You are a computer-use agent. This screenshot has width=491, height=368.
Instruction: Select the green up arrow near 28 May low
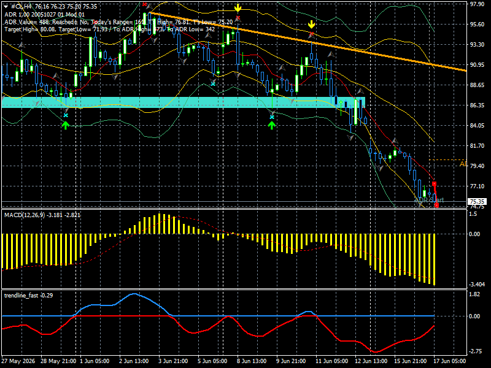pos(65,126)
